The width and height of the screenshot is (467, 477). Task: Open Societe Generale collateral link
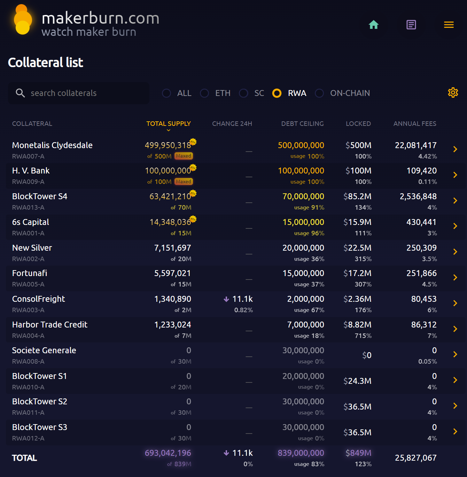pos(44,350)
